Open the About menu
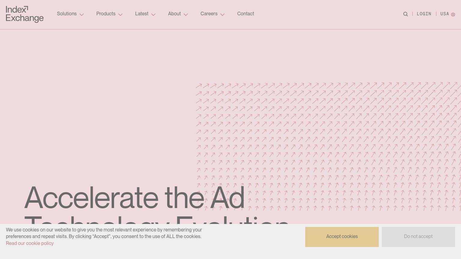 tap(174, 14)
